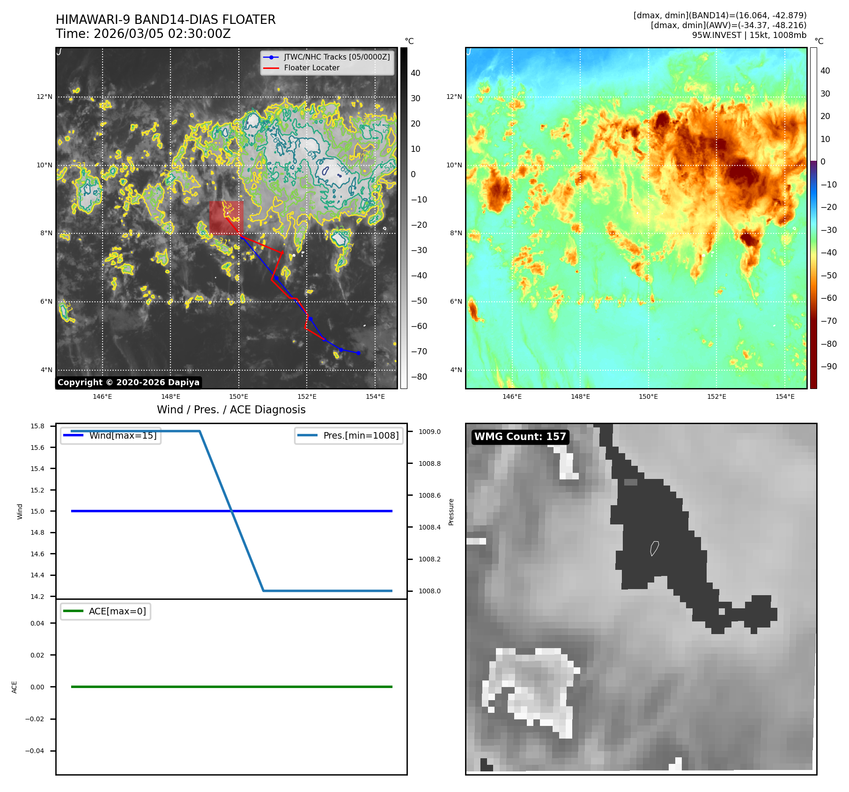Click the red Floater Locator legend line
The height and width of the screenshot is (792, 849).
click(x=271, y=68)
